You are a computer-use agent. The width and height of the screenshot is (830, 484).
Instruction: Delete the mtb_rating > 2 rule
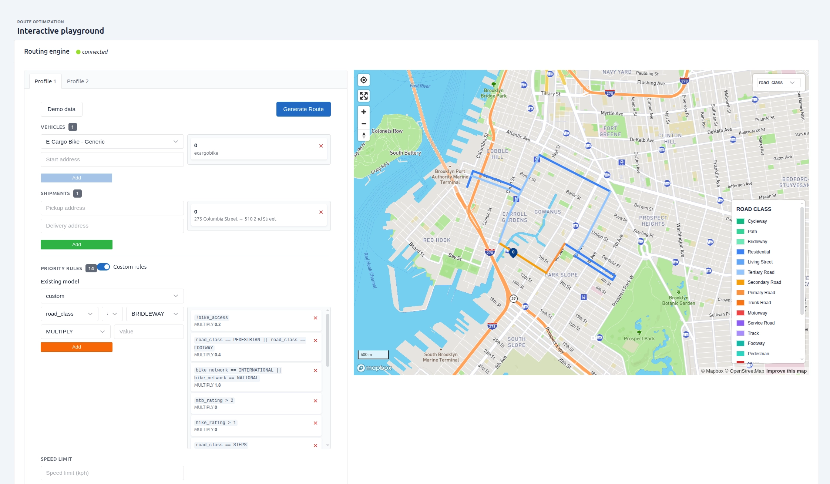(x=316, y=401)
